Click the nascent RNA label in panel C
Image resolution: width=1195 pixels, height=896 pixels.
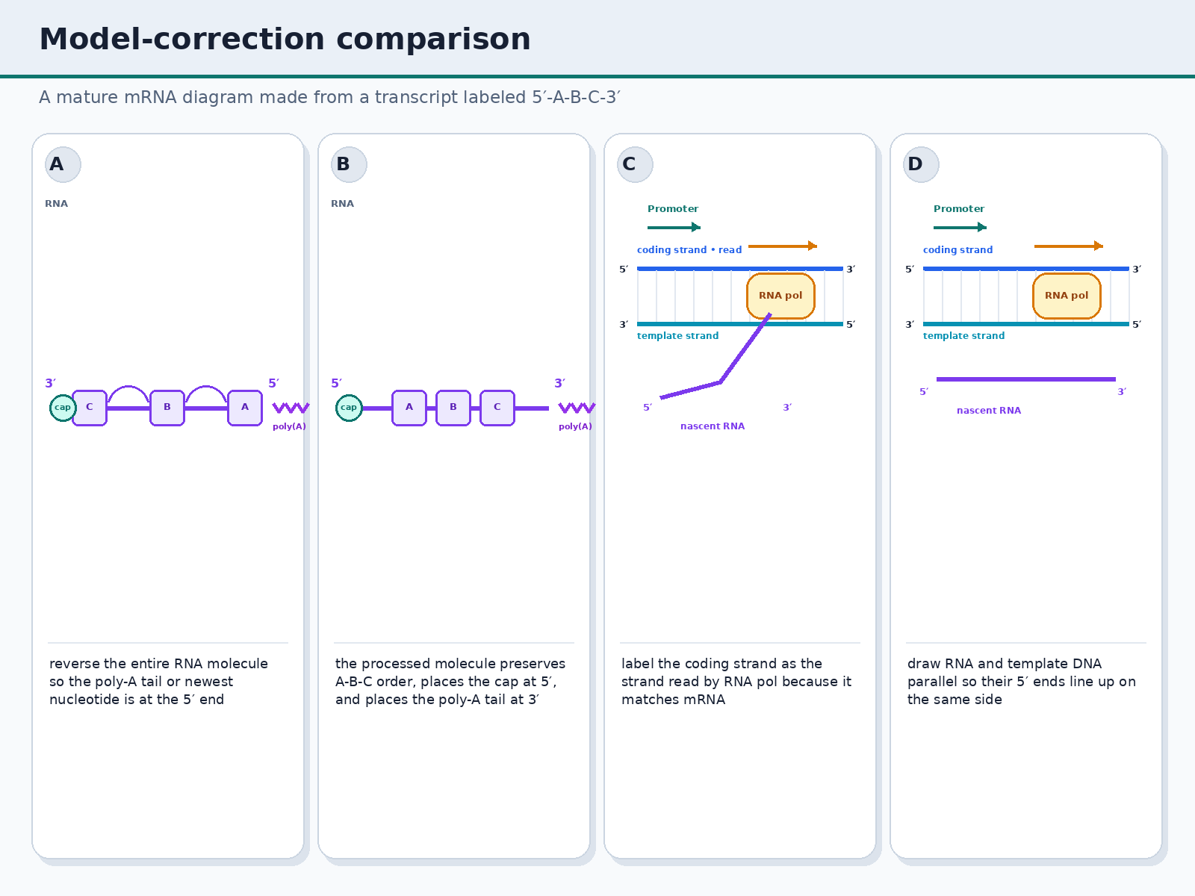click(x=713, y=426)
